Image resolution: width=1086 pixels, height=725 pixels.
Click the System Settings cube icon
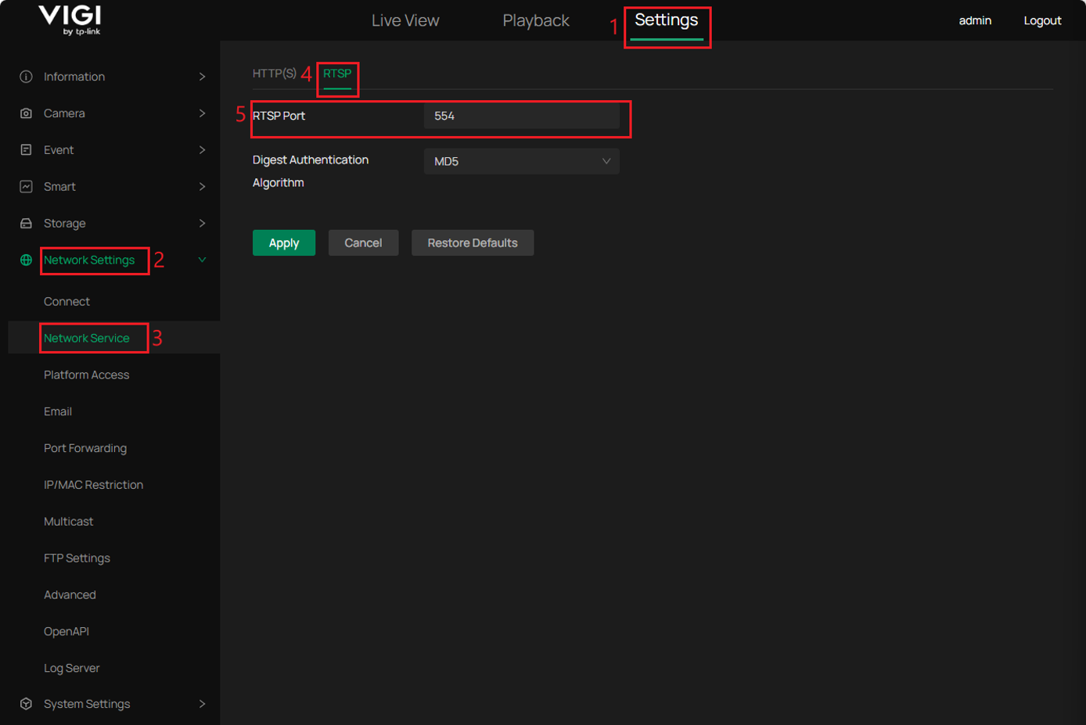click(x=26, y=704)
